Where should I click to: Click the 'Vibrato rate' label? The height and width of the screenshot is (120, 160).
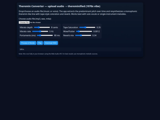[25, 31]
